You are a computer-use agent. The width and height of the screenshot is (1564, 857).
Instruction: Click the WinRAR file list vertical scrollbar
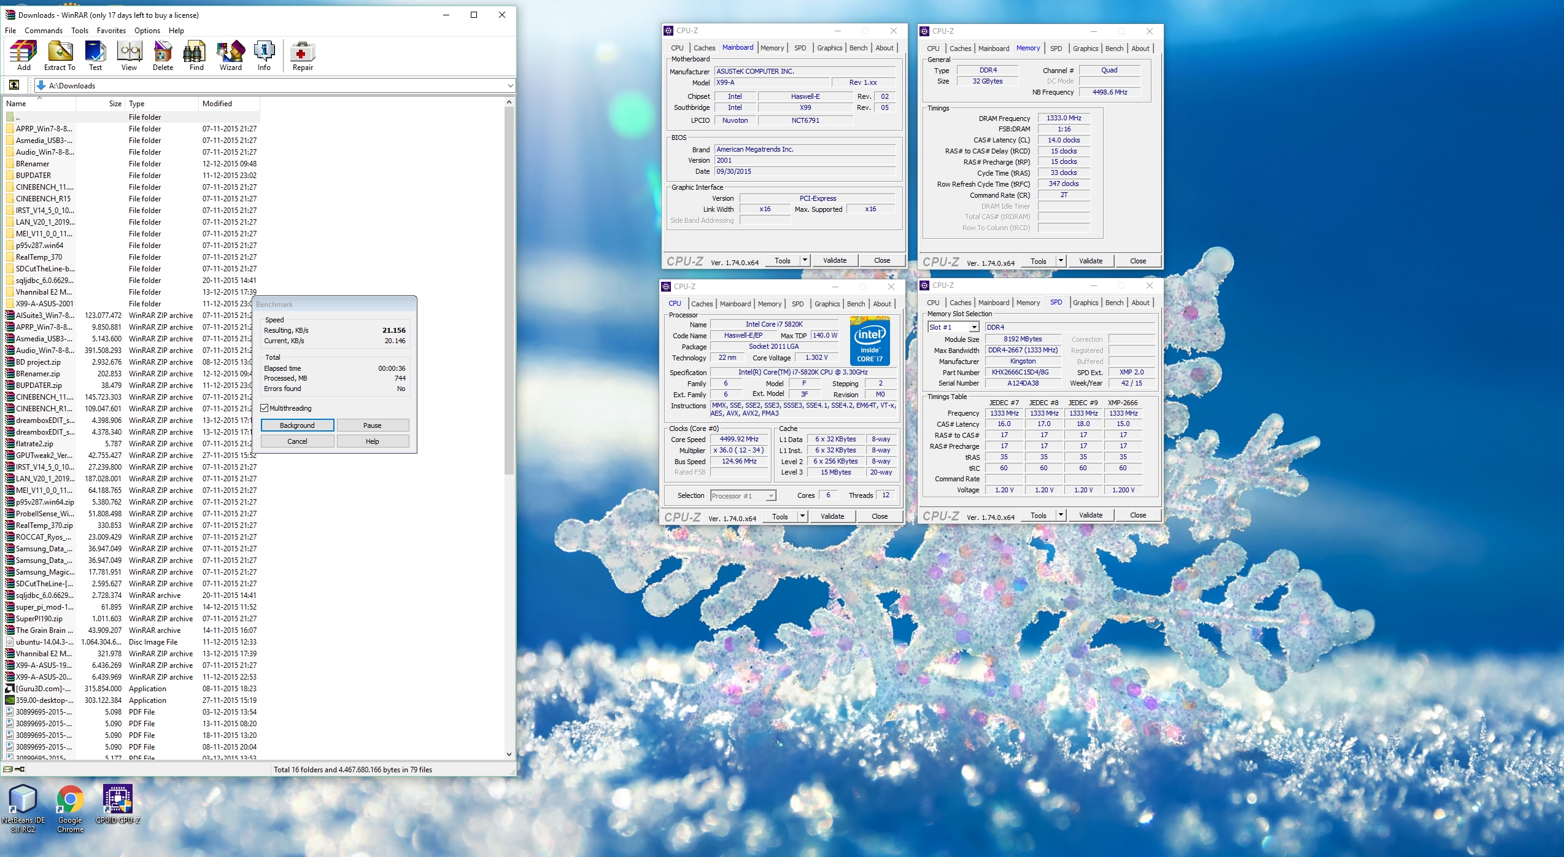509,292
